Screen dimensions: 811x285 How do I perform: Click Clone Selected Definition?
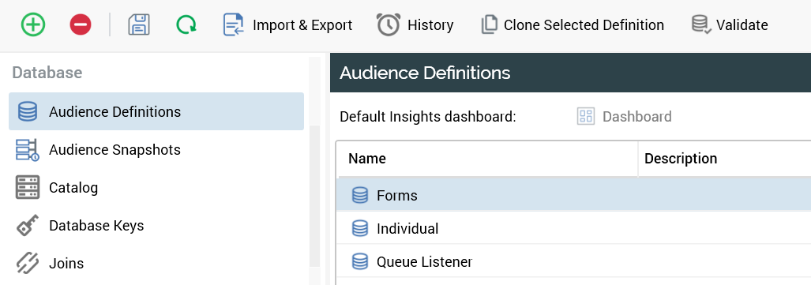click(x=572, y=24)
